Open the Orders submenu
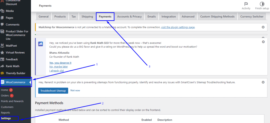270x123 pixels. coord(5,95)
